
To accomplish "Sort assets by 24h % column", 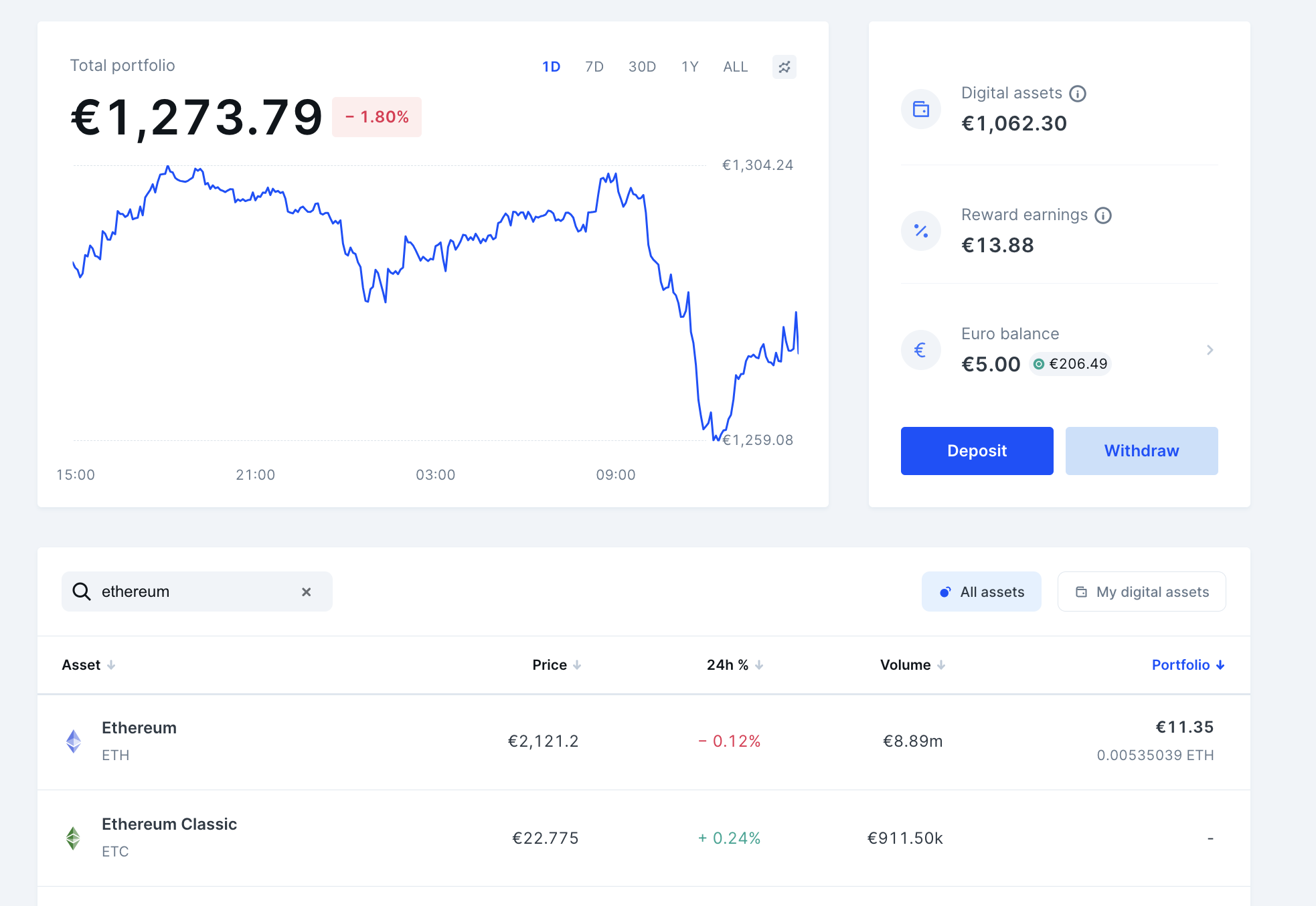I will [x=734, y=665].
